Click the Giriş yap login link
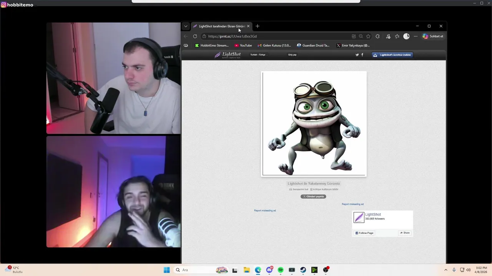 coord(292,55)
